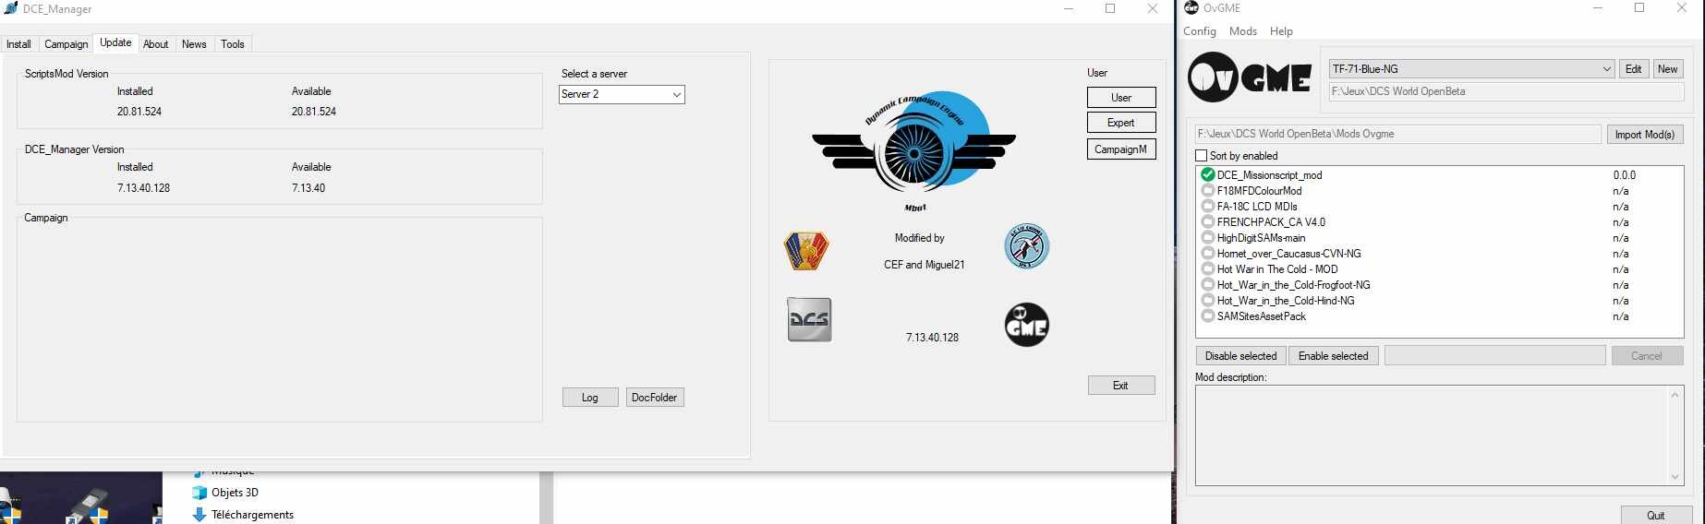Toggle FRENCHPACK_CA V4.0 status circle
The width and height of the screenshot is (1705, 524).
tap(1207, 221)
